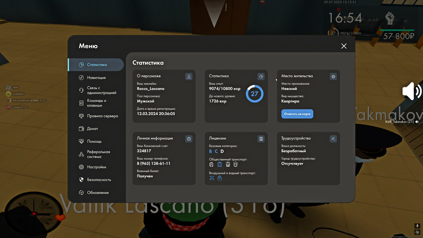Click the green status bar under the fist icon

point(397,30)
